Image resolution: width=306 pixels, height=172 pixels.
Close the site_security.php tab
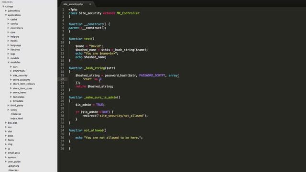point(90,4)
